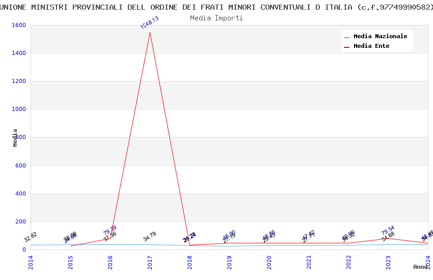
Task: Click the red line peak at 2017
Action: coord(150,32)
